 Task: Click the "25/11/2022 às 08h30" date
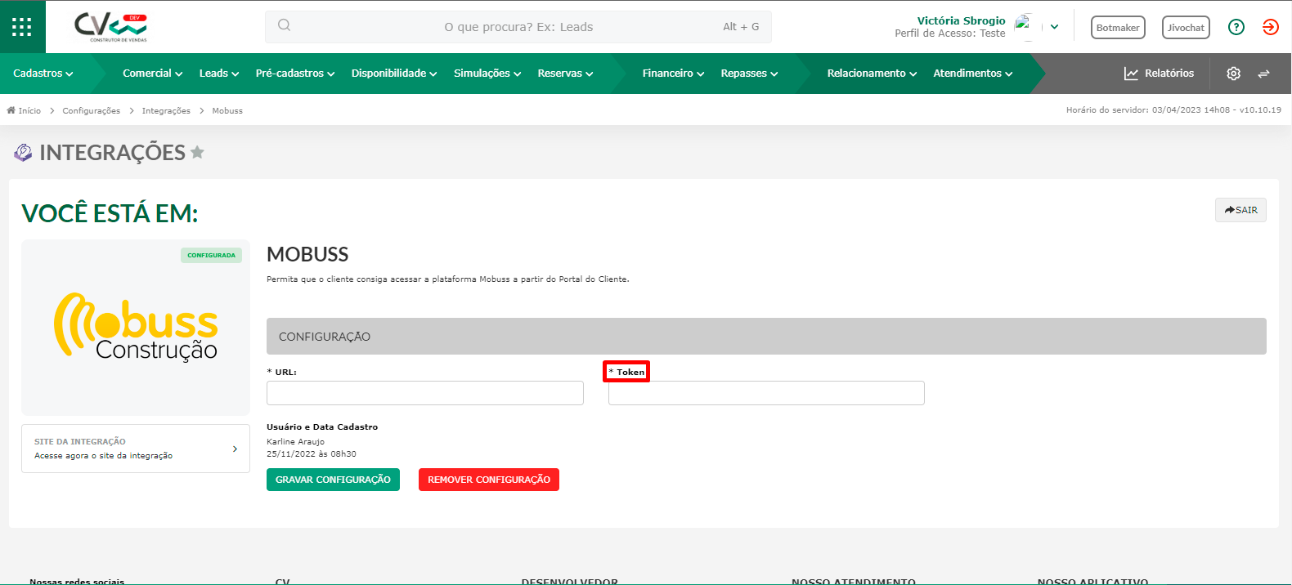(x=312, y=453)
